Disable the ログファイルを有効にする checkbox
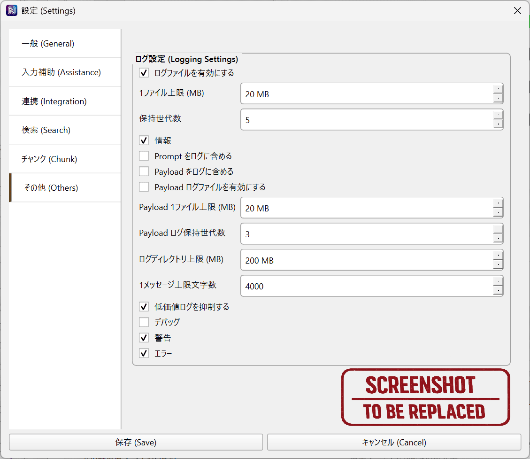The image size is (530, 459). coord(144,73)
